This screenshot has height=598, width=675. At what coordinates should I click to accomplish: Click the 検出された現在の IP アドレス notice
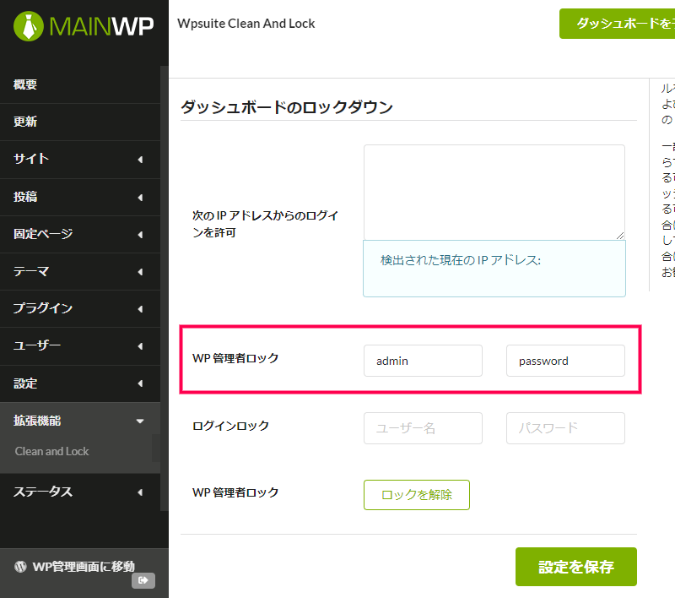click(x=494, y=269)
